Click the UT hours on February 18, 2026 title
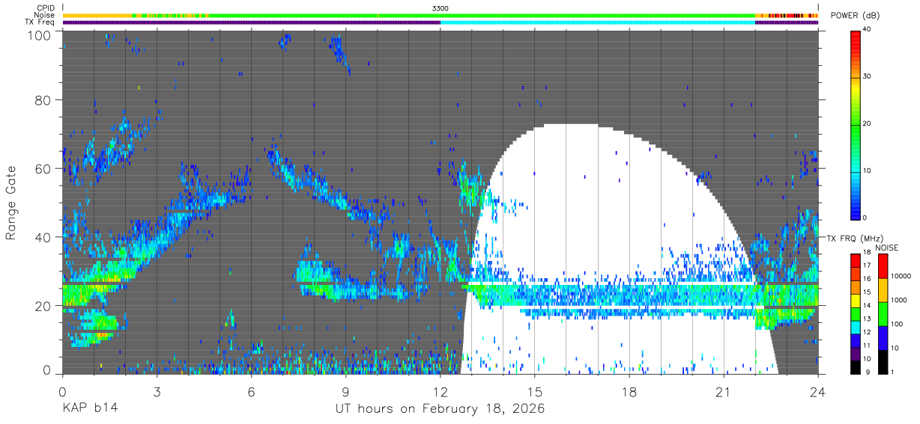 [440, 410]
